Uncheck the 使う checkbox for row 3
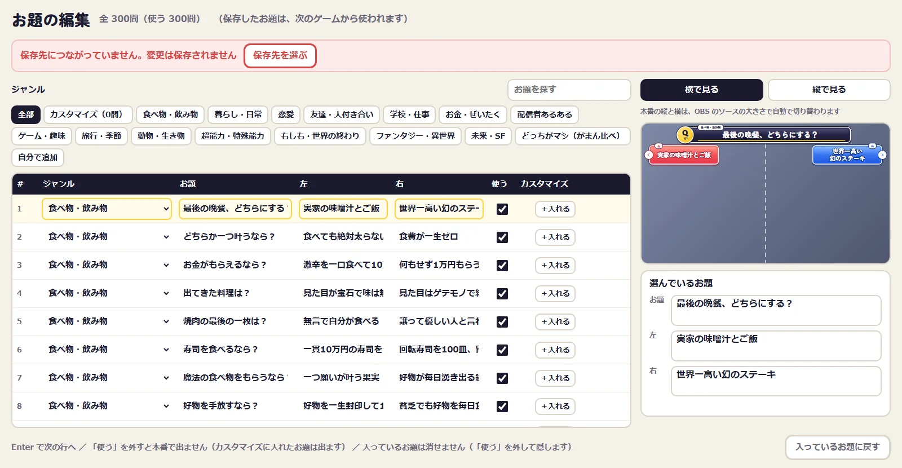Image resolution: width=902 pixels, height=468 pixels. (502, 266)
